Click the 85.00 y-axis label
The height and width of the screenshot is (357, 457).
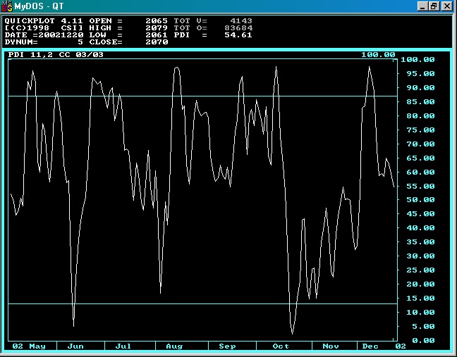tap(420, 102)
